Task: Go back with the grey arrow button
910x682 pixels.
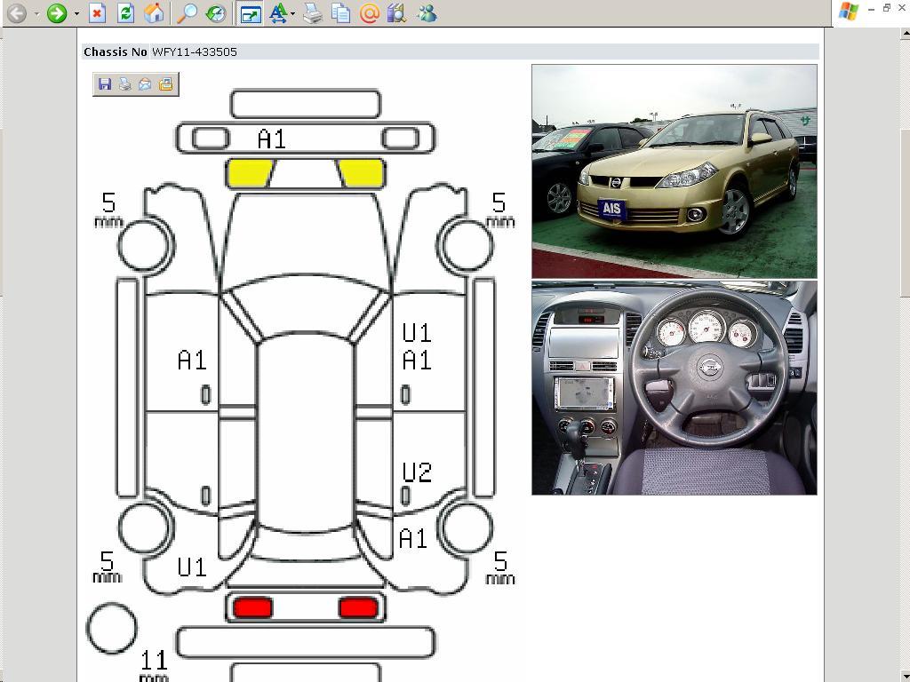Action: [x=17, y=12]
